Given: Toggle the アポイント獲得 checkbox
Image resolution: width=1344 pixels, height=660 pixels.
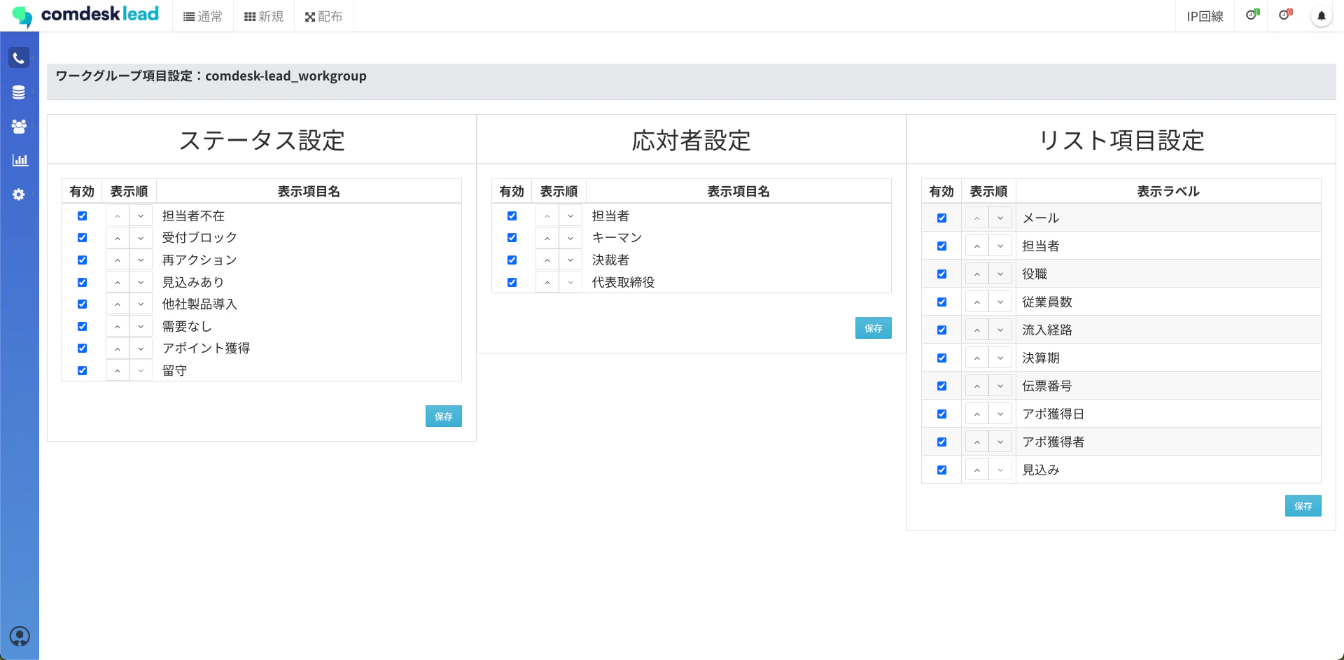Looking at the screenshot, I should [83, 349].
